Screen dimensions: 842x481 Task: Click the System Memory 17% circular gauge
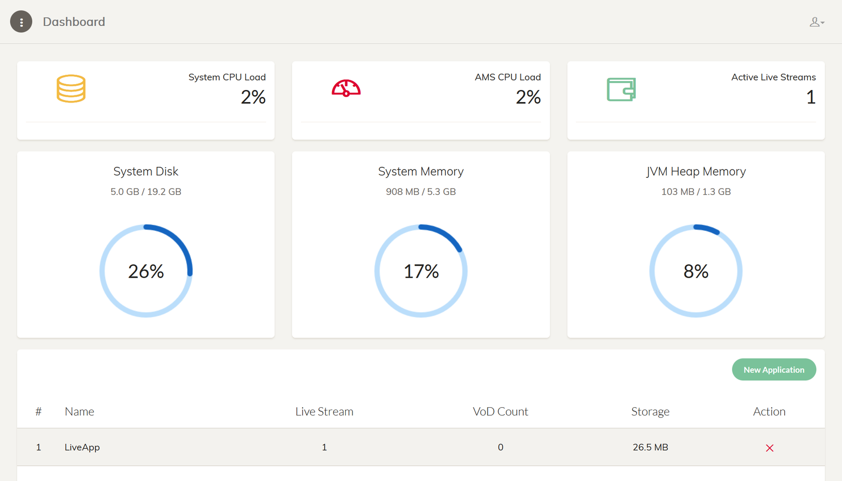pos(421,271)
